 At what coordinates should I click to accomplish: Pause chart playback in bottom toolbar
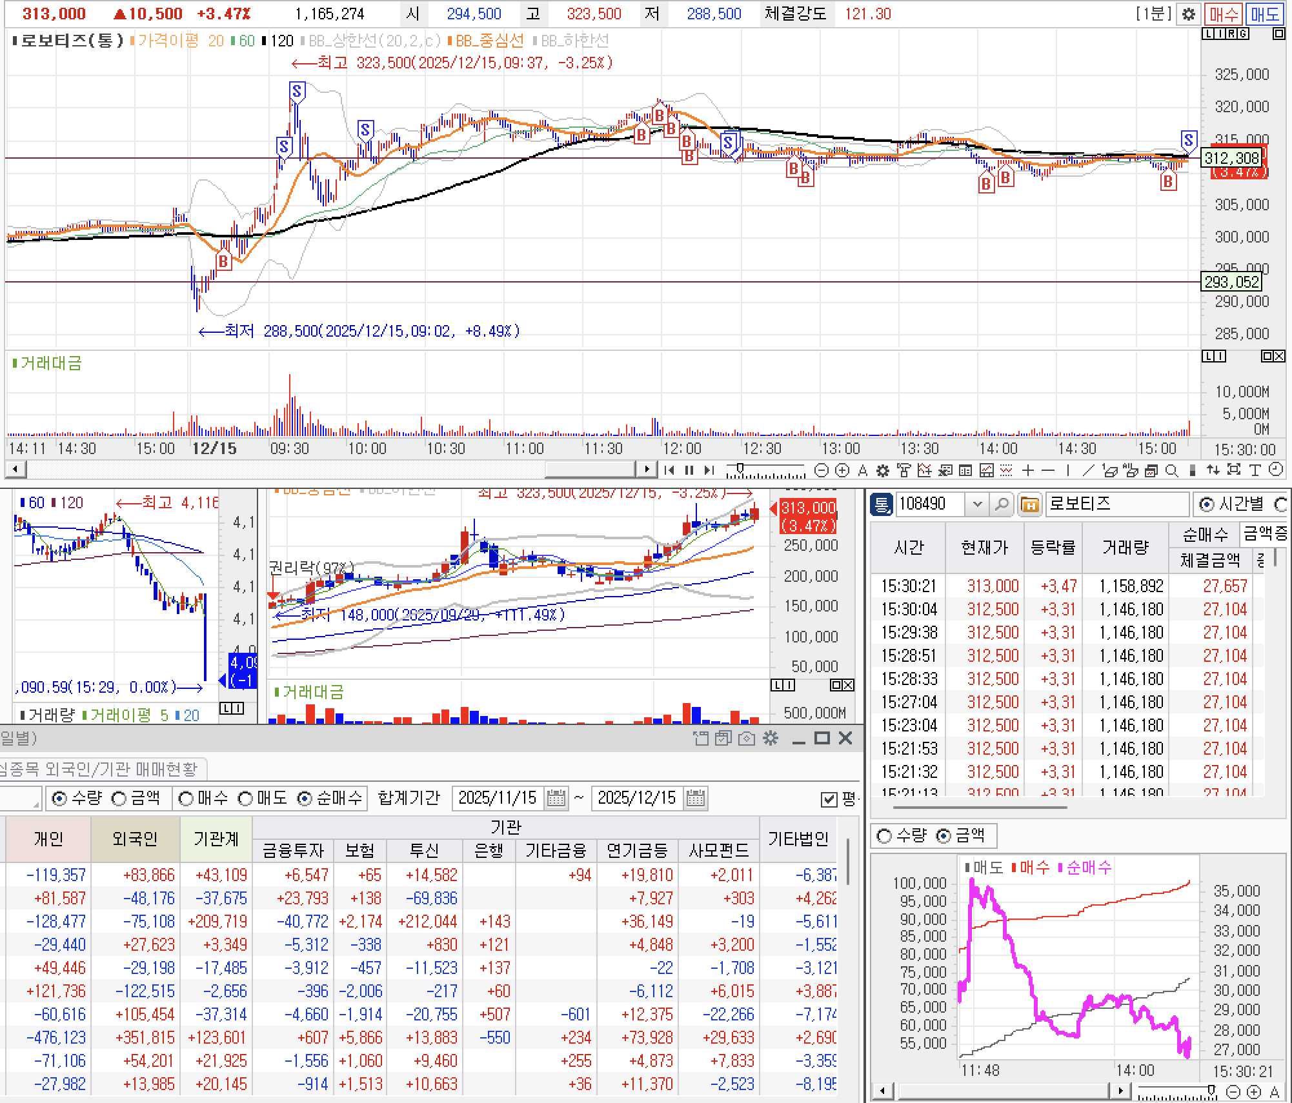point(689,470)
